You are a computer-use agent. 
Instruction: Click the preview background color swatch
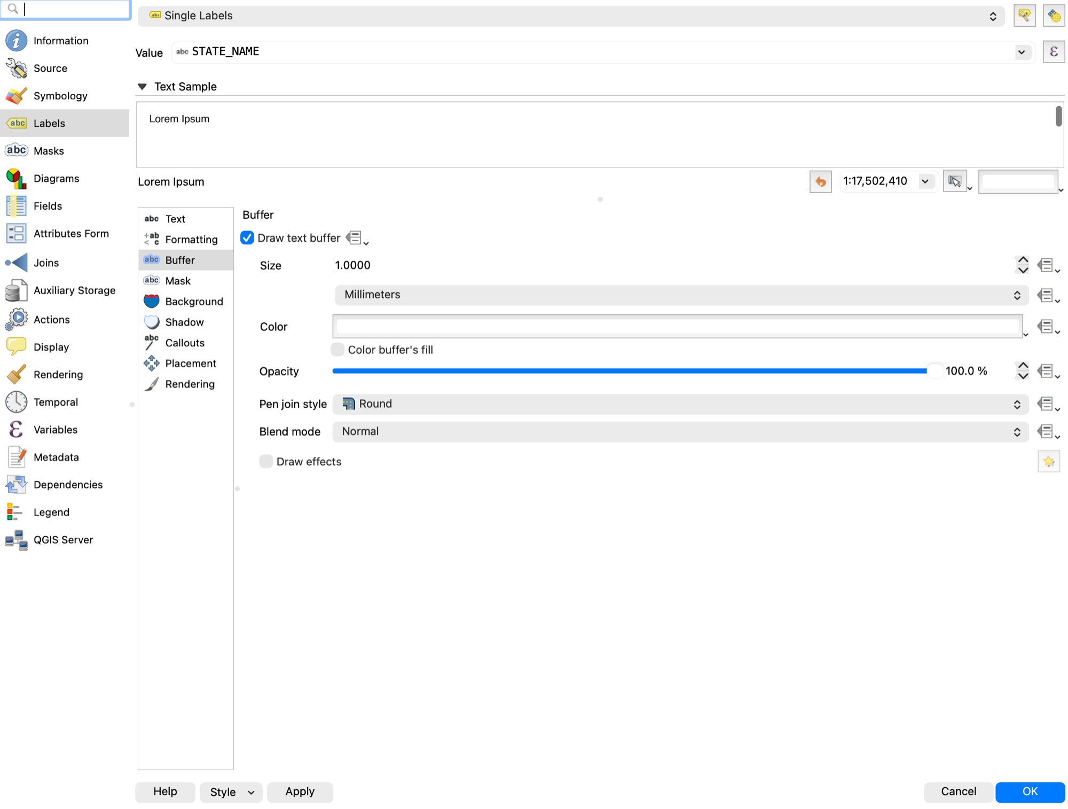coord(1018,182)
